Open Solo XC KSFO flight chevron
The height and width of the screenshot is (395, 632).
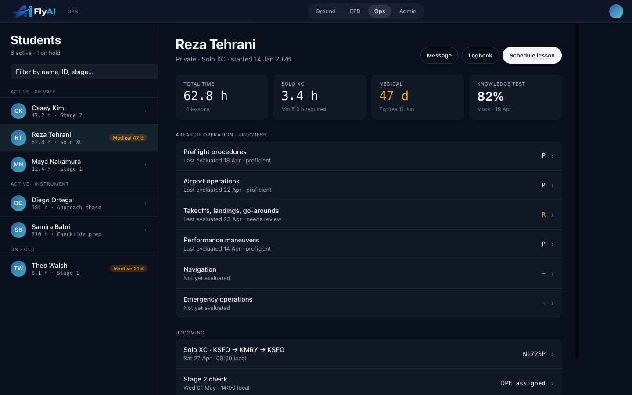pos(552,354)
